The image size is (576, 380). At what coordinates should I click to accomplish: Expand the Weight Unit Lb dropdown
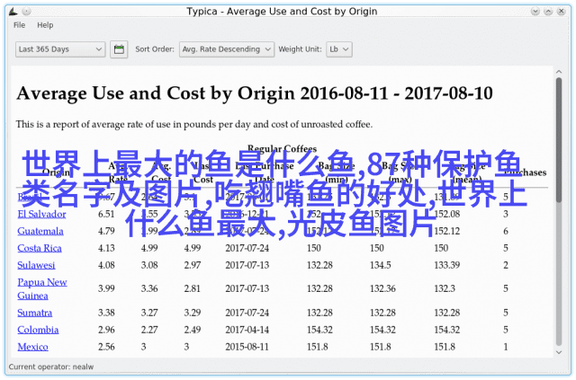(338, 49)
